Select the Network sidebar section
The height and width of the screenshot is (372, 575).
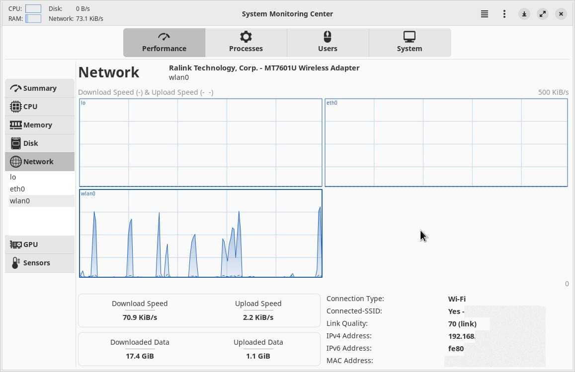pos(40,162)
